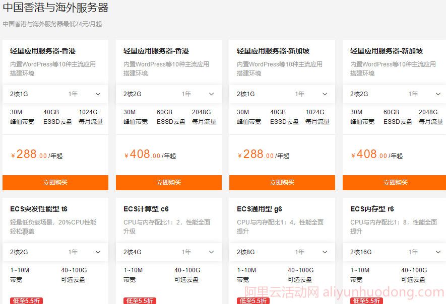Screen dimensions: 446x304
Task: Click the 低至5.5折 badge on the ECS计算型 c6 card
Action: (x=140, y=300)
